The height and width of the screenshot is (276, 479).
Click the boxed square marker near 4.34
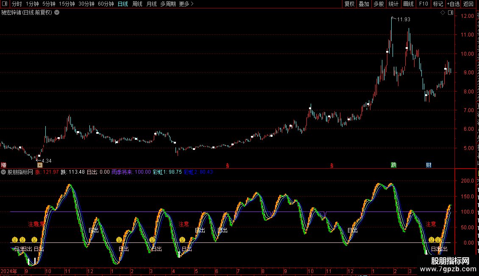pyautogui.click(x=40, y=165)
